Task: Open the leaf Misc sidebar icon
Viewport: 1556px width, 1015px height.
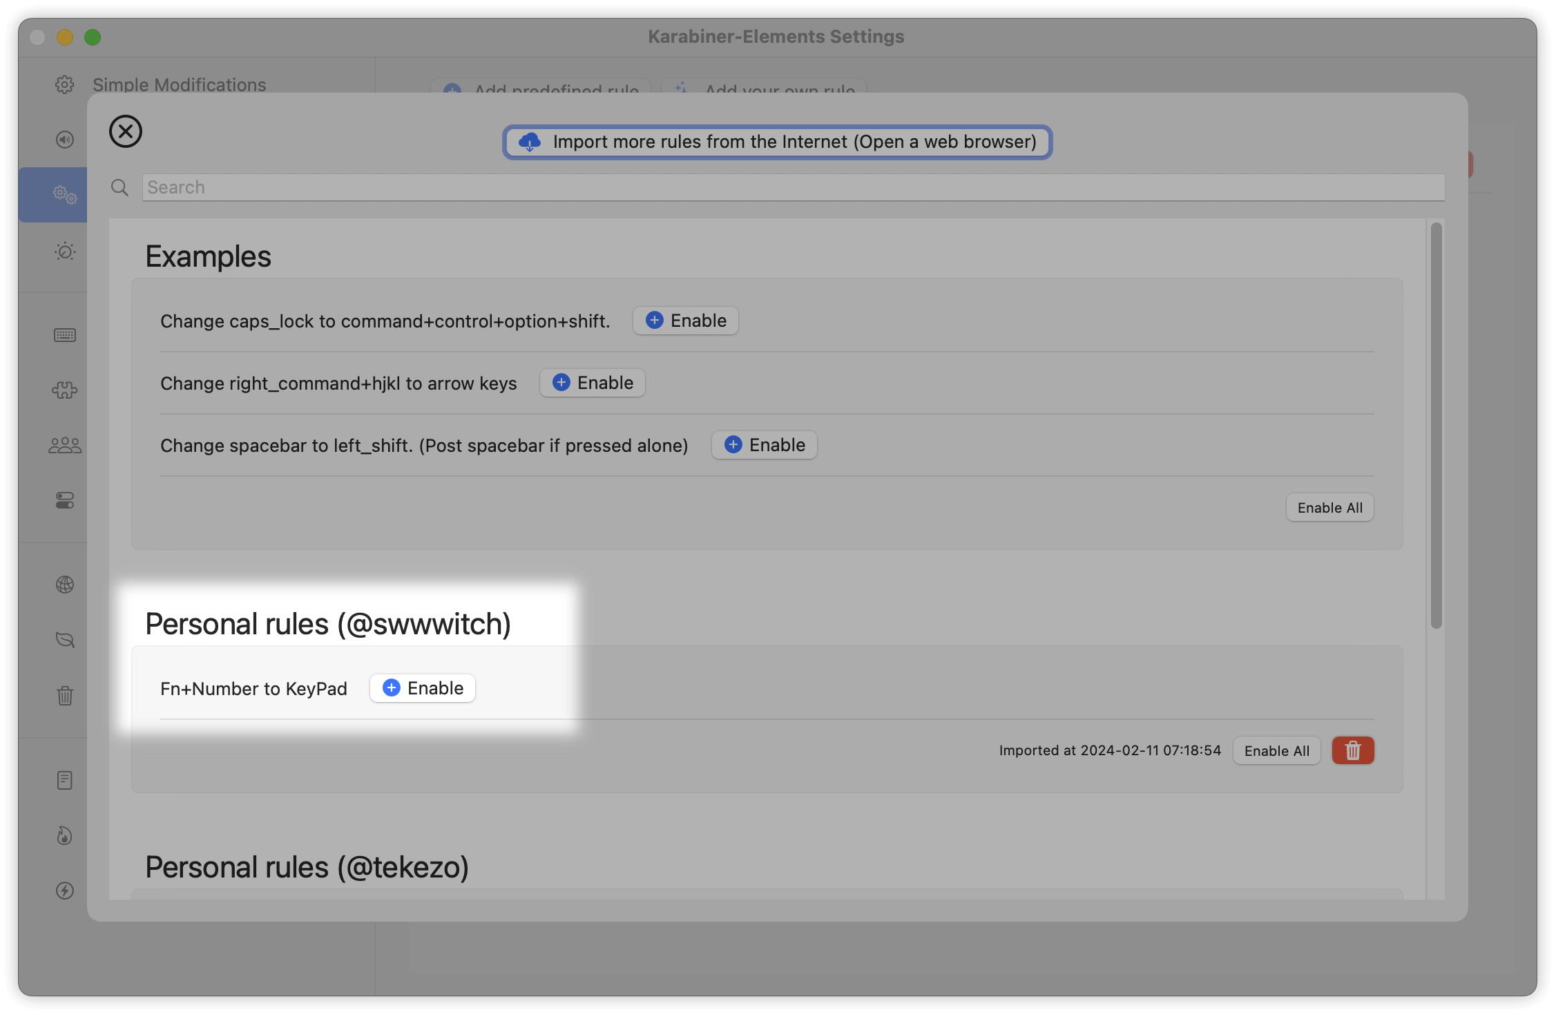Action: [65, 640]
